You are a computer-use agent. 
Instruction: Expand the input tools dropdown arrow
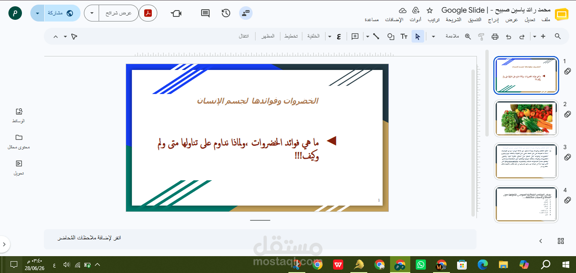pyautogui.click(x=329, y=36)
